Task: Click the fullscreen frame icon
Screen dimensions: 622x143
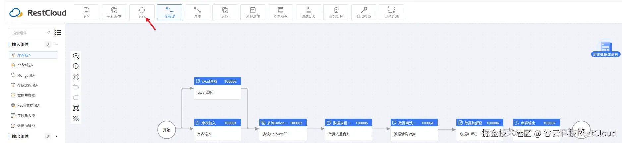Action: coord(76,108)
